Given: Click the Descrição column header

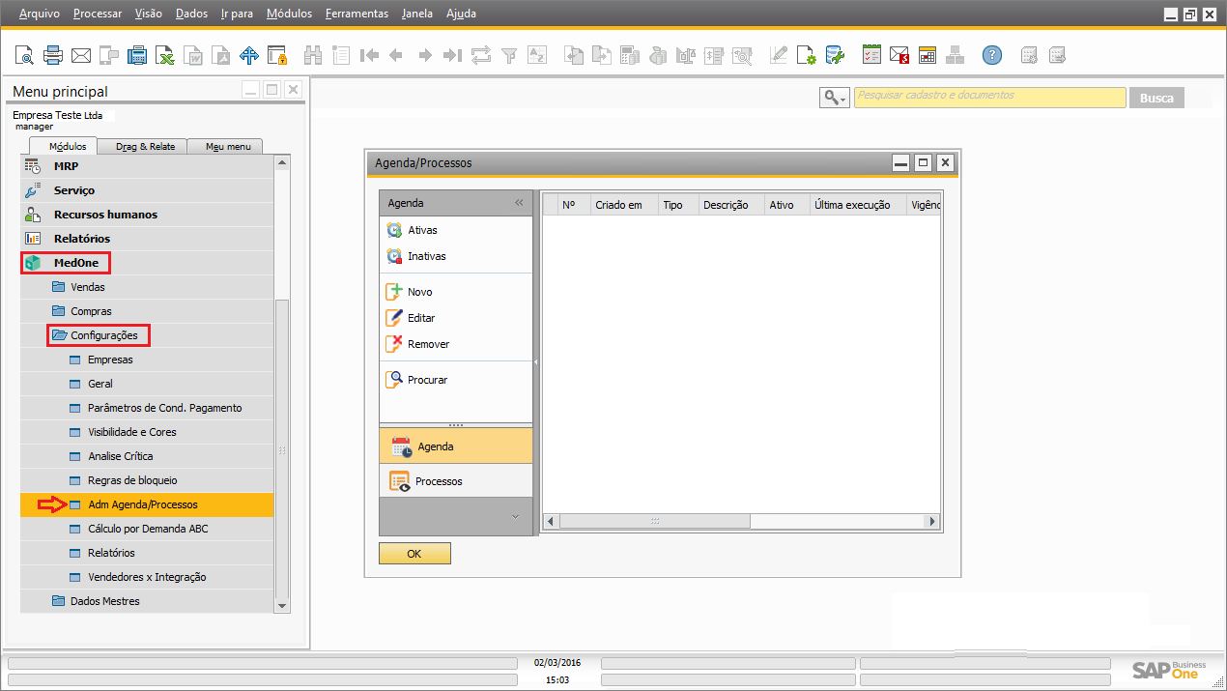Looking at the screenshot, I should click(730, 205).
